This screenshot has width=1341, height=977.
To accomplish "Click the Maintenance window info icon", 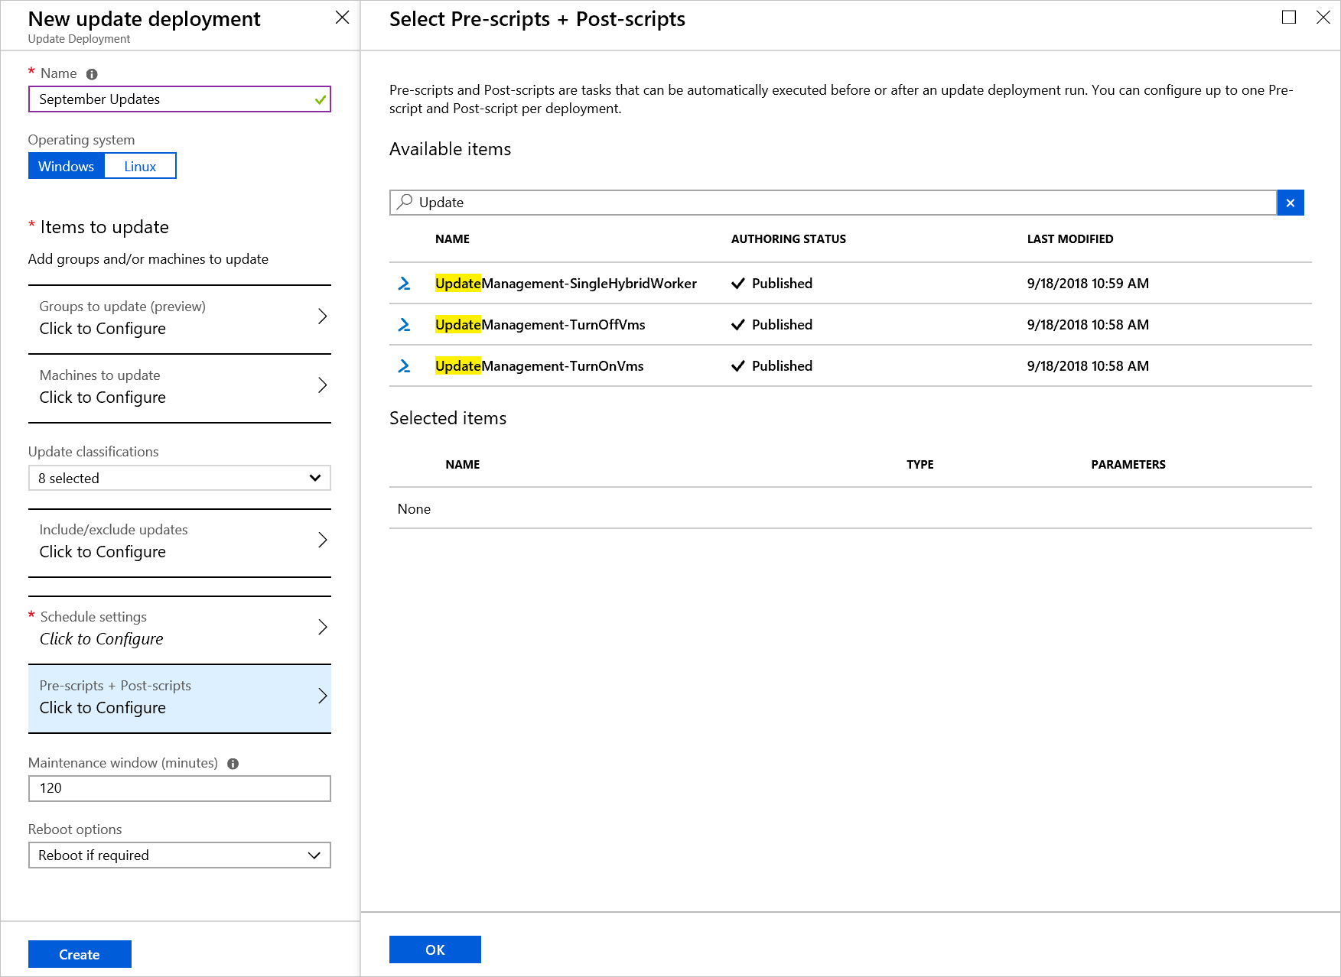I will tap(233, 764).
